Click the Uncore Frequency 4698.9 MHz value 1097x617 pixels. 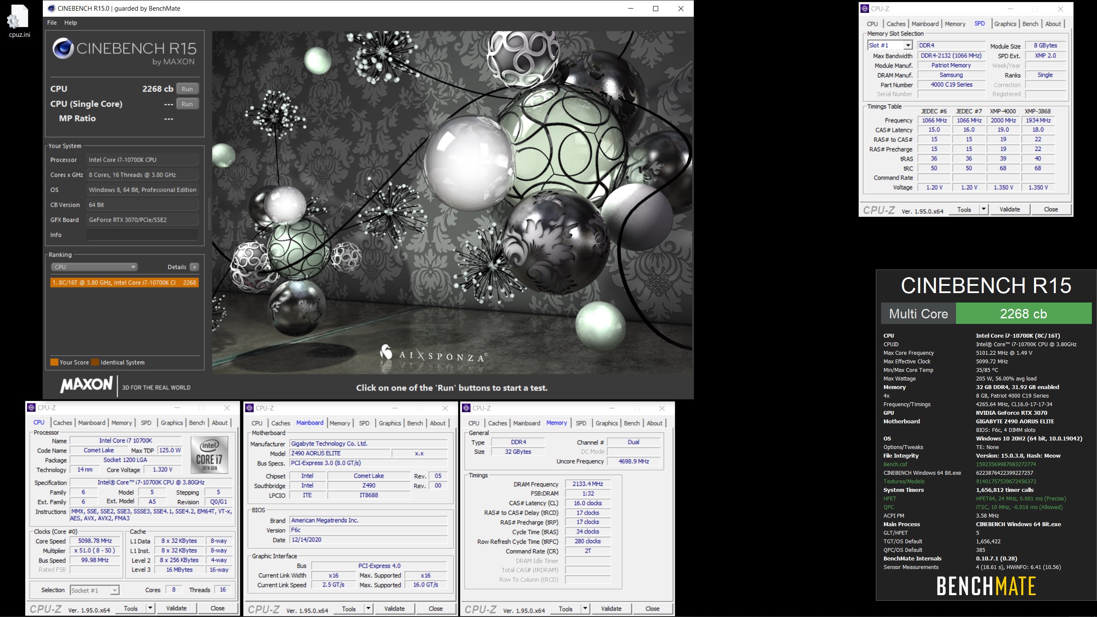633,461
